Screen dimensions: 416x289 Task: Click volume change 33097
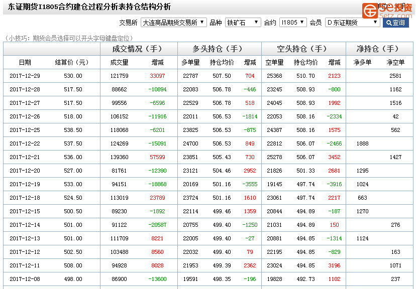[x=157, y=76]
